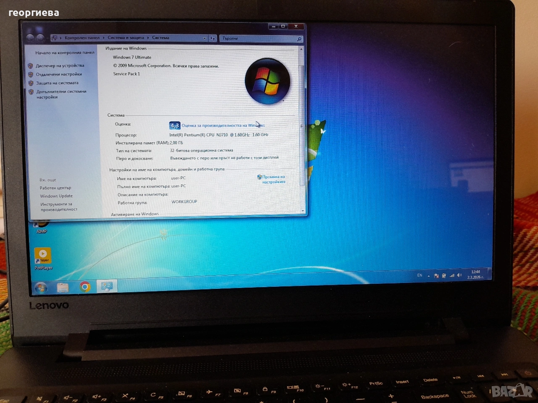Click scrollbar up arrow in System window
538x403 pixels.
point(301,50)
